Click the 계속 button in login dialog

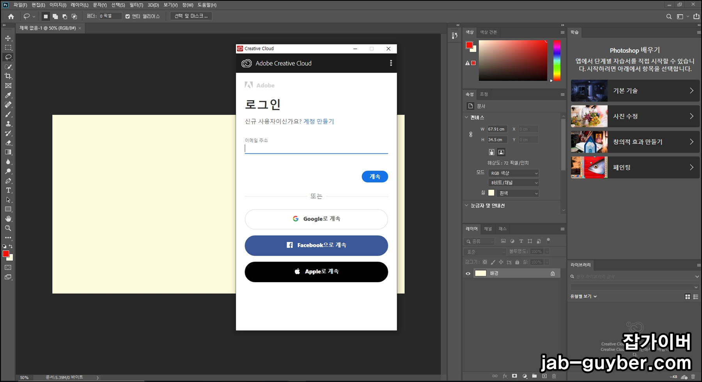(x=375, y=177)
